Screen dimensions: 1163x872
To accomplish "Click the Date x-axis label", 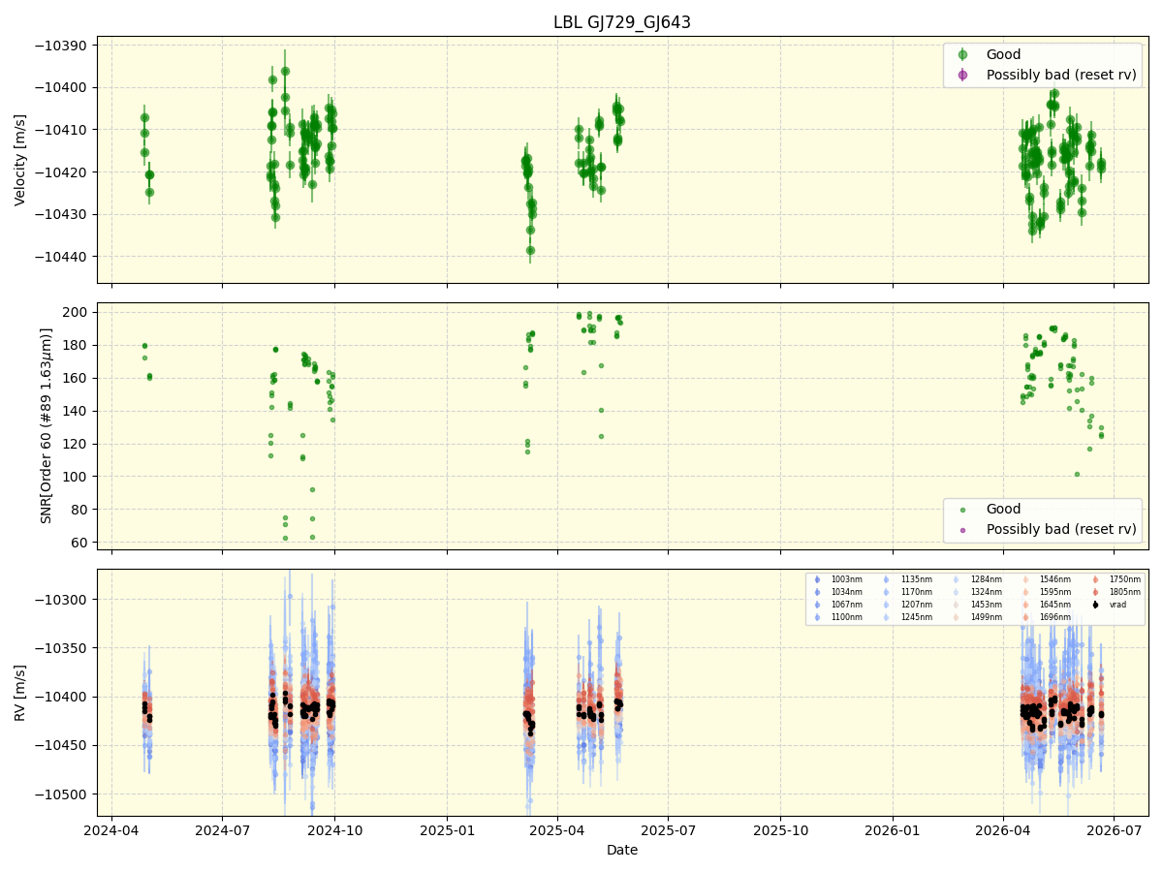I will [622, 850].
